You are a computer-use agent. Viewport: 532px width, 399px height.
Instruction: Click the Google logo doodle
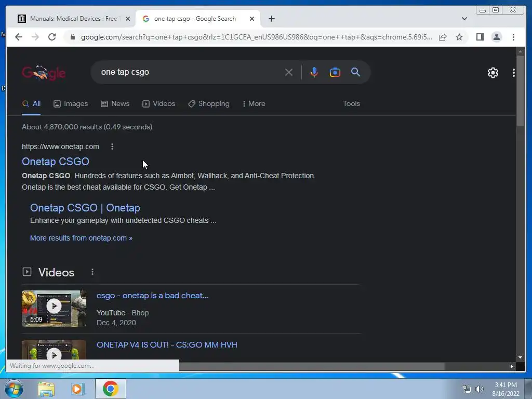click(x=44, y=72)
